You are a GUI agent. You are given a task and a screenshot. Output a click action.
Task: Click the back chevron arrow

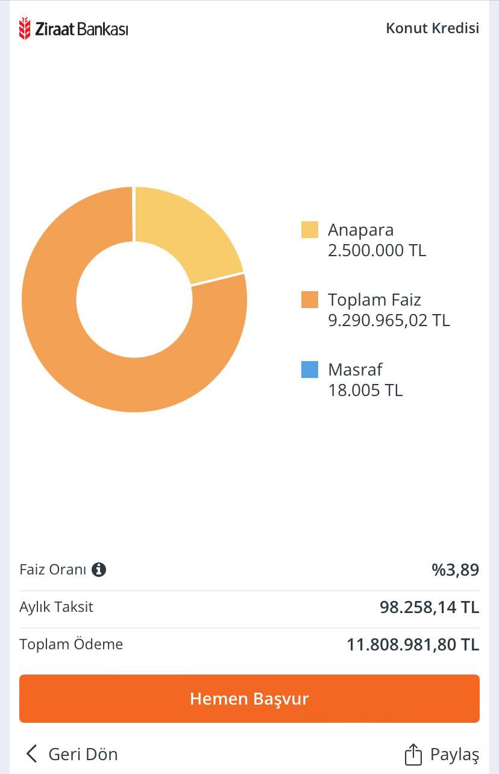click(32, 754)
